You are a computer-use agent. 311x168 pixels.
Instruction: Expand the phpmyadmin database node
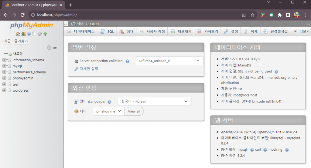click(4, 78)
